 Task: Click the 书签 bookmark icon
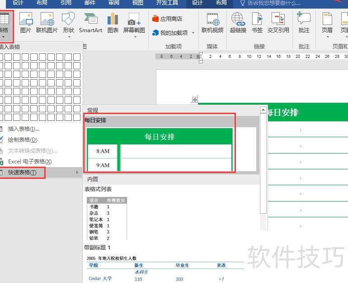click(x=257, y=23)
